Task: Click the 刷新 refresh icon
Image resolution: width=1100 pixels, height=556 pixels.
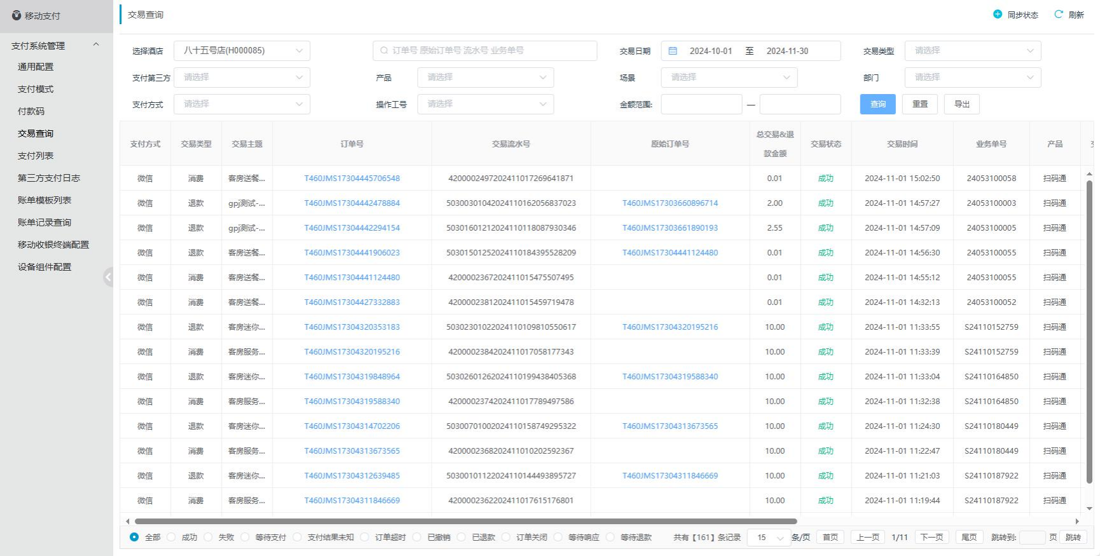Action: point(1059,15)
